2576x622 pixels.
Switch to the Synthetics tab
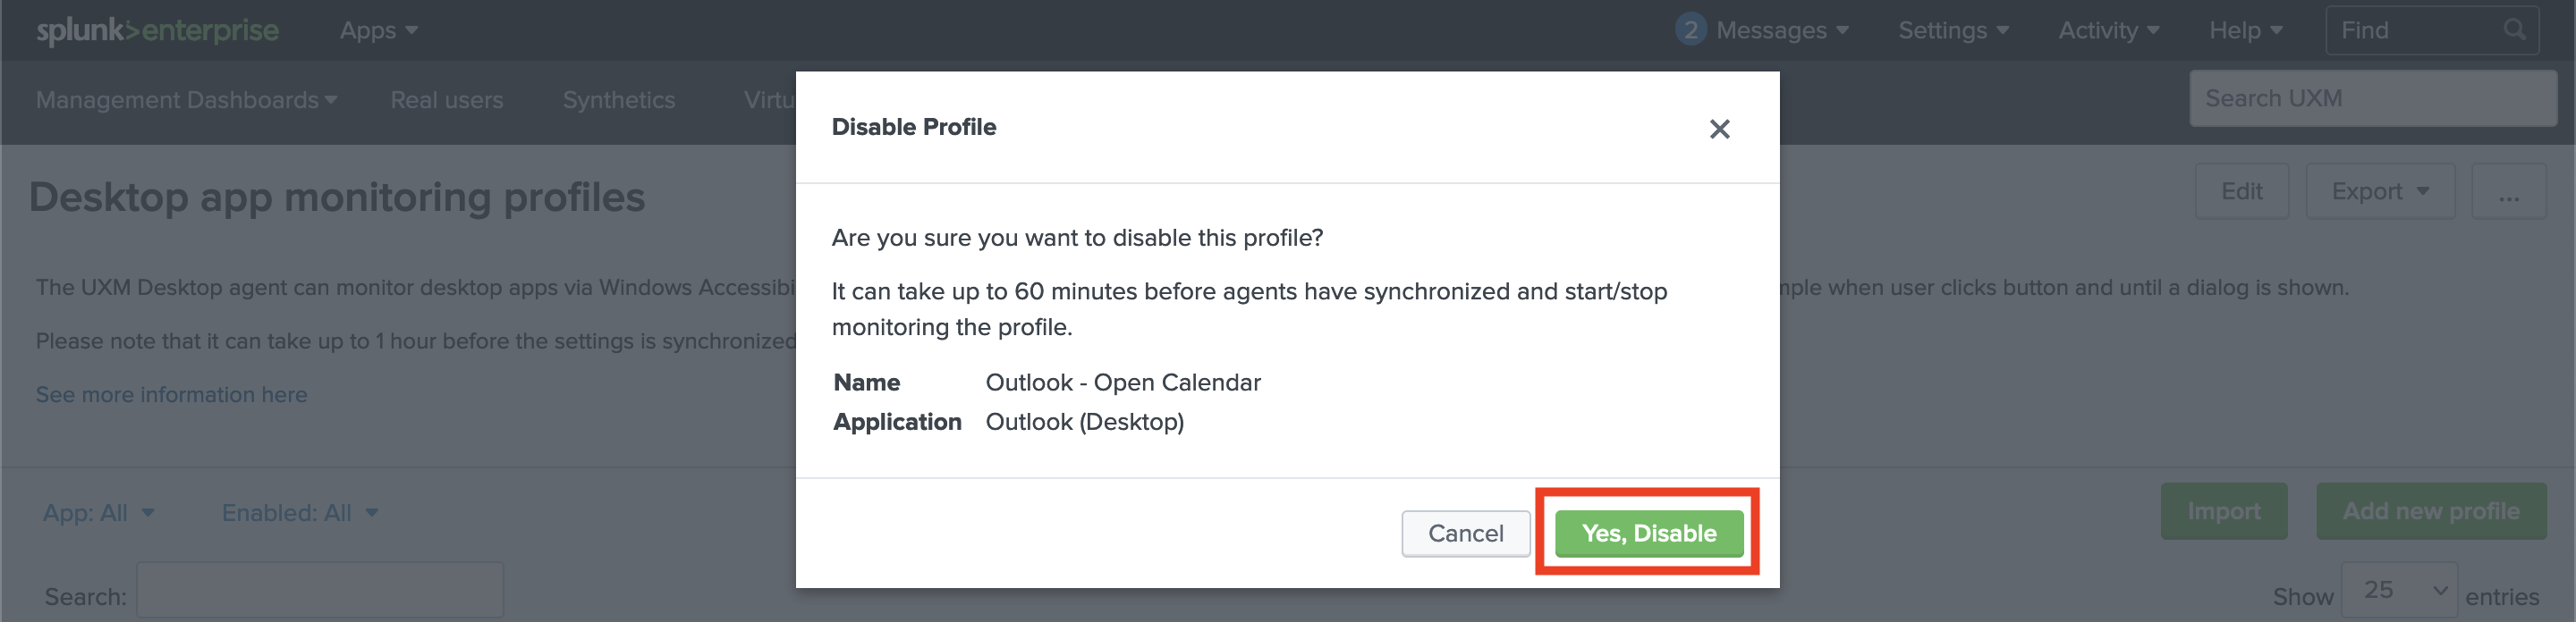click(619, 100)
